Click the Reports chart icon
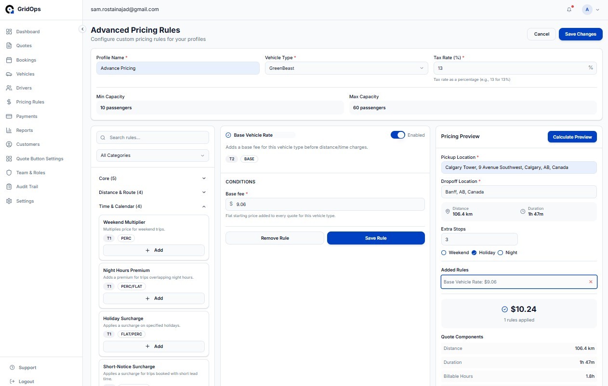608x386 pixels. 9,130
